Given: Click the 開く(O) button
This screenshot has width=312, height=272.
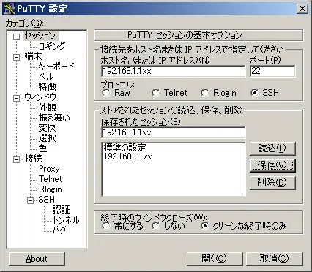Looking at the screenshot, I should pyautogui.click(x=215, y=259).
